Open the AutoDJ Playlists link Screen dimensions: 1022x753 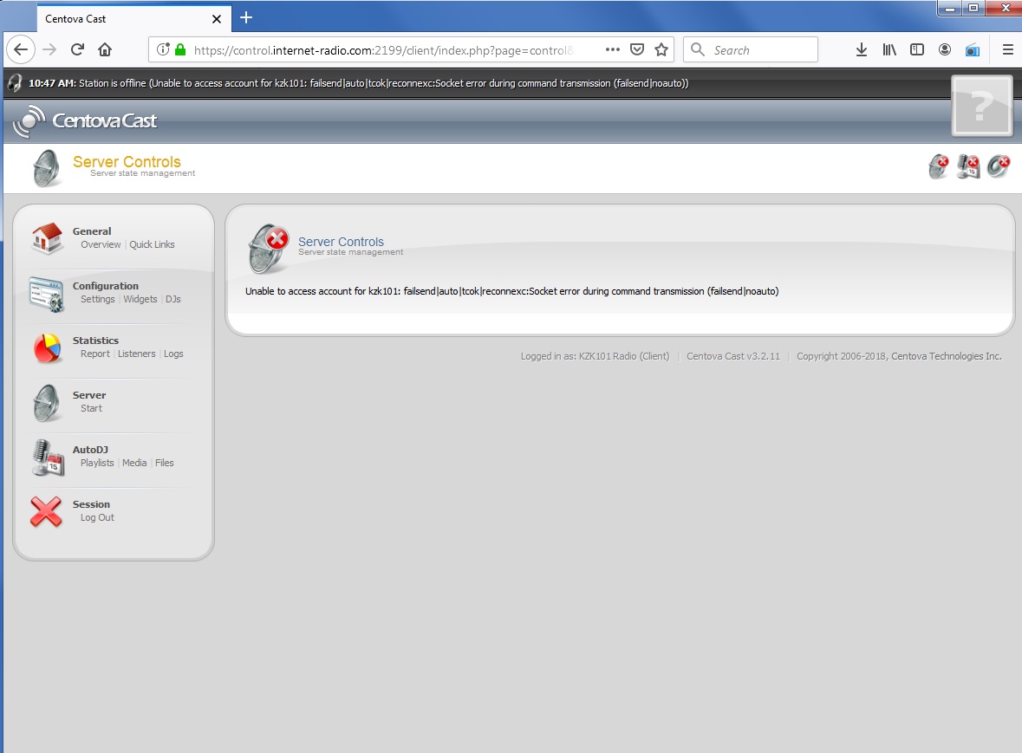coord(97,463)
